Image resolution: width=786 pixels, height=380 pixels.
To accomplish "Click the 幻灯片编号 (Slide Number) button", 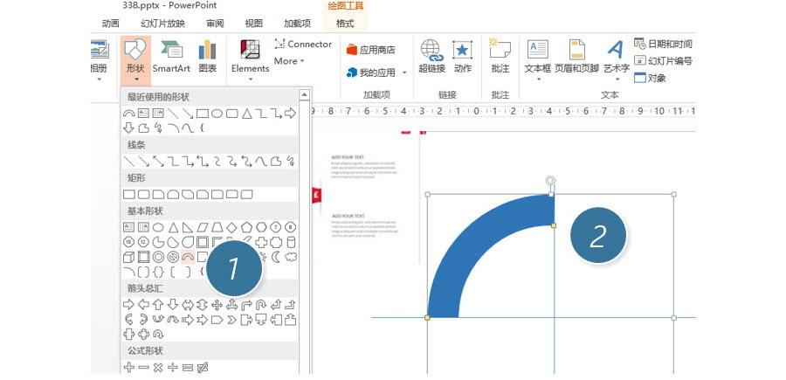I will tap(664, 60).
